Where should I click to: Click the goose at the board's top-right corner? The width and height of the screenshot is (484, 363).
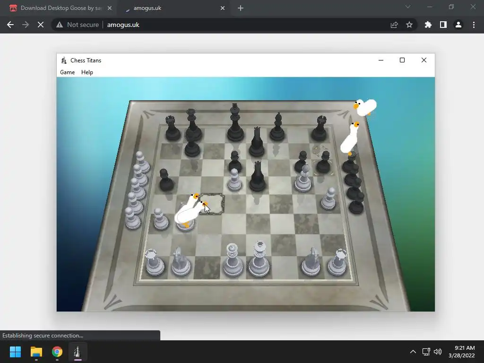tap(365, 107)
